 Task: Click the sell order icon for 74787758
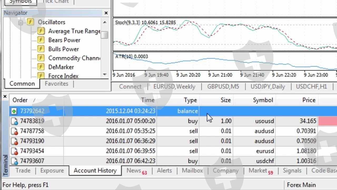click(14, 131)
